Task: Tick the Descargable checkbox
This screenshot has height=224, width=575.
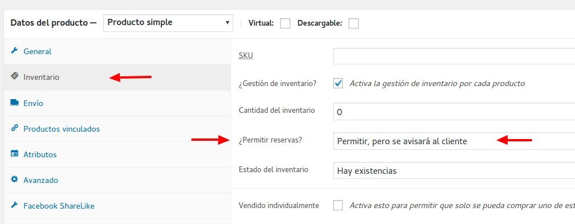Action: (x=354, y=23)
